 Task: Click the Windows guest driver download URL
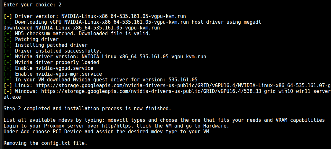186,91
